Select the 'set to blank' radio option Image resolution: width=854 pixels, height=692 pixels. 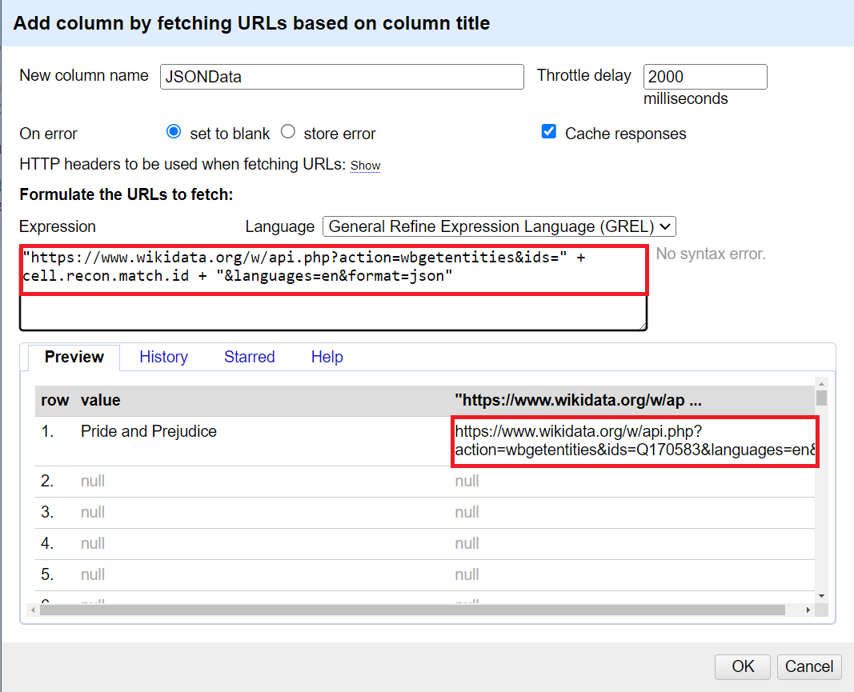tap(174, 132)
